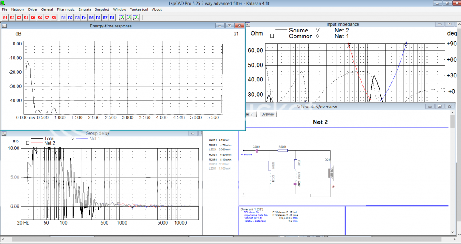This screenshot has width=461, height=244.
Task: Maximize the Input impedance window
Action: 449,24
